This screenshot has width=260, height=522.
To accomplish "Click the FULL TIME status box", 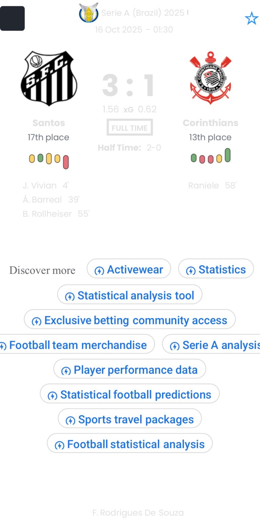I will (130, 128).
